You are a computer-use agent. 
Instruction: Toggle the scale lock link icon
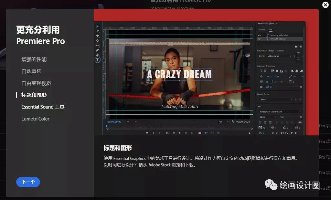tap(272, 82)
